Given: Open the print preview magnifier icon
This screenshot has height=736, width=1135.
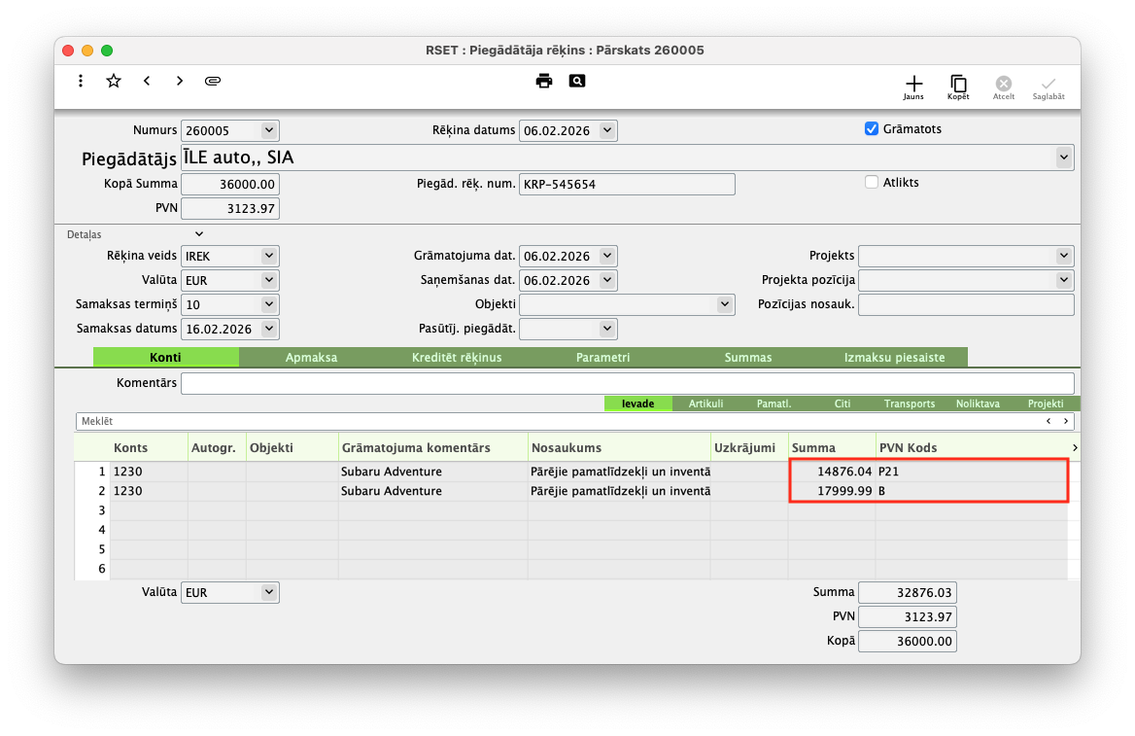Looking at the screenshot, I should pos(577,81).
